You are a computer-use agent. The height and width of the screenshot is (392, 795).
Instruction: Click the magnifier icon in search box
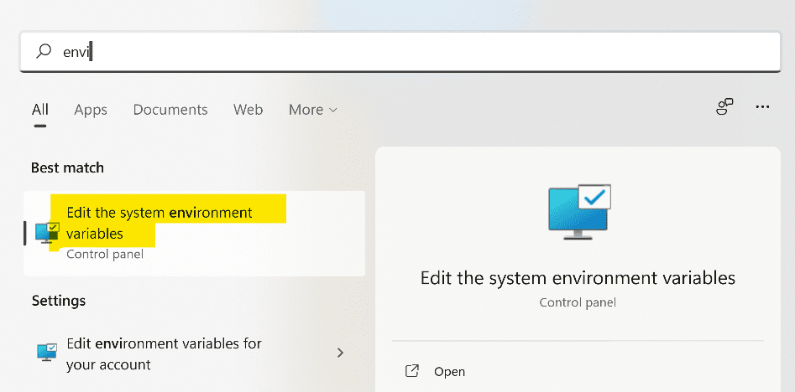point(44,52)
